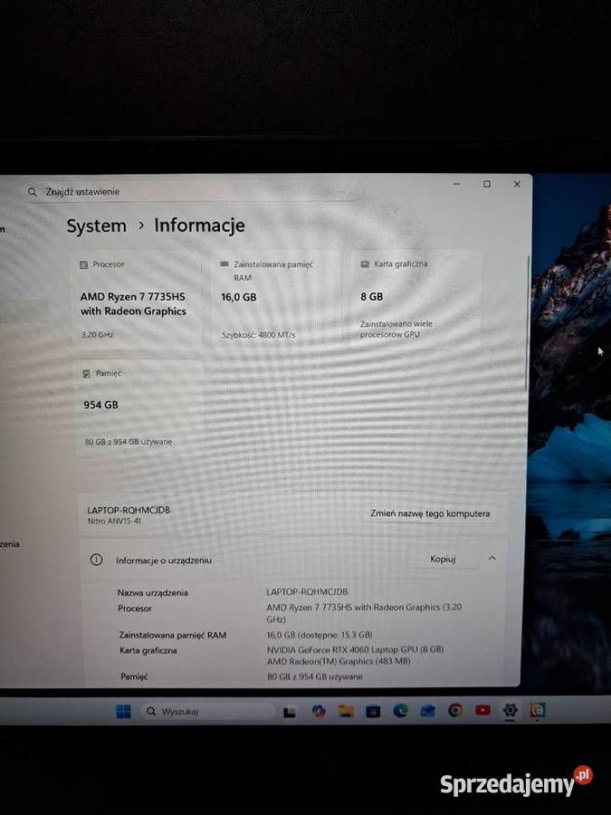Click the Wyszukaj taskbar search box
The height and width of the screenshot is (815, 611).
pos(207,711)
